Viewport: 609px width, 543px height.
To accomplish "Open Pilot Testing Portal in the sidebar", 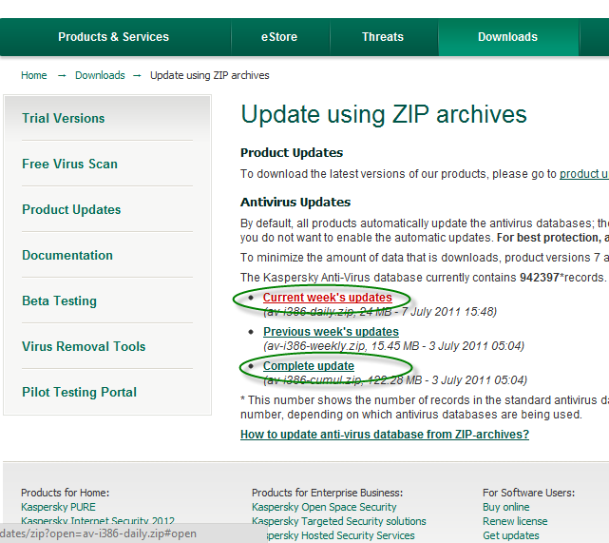I will coord(79,392).
